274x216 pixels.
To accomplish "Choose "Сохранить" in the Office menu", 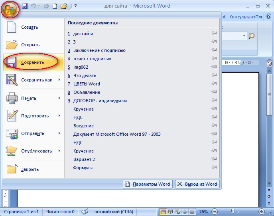I will pos(32,63).
